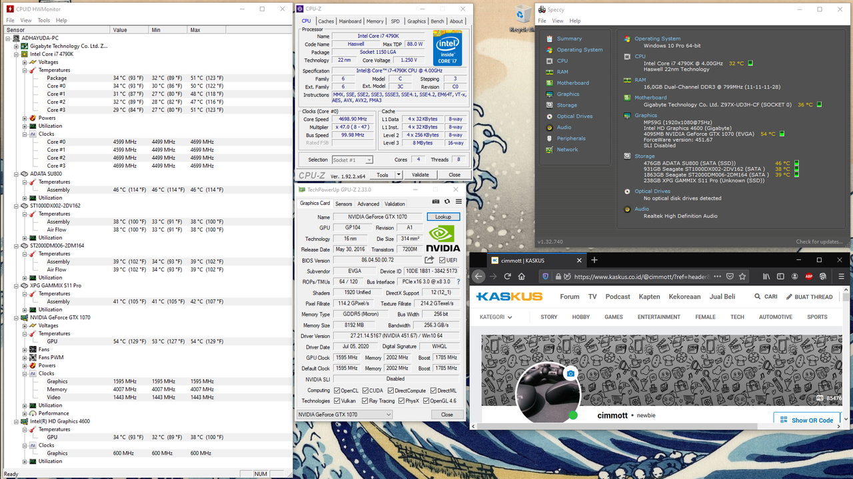Open the Speccy Help menu
853x479 pixels.
point(575,21)
